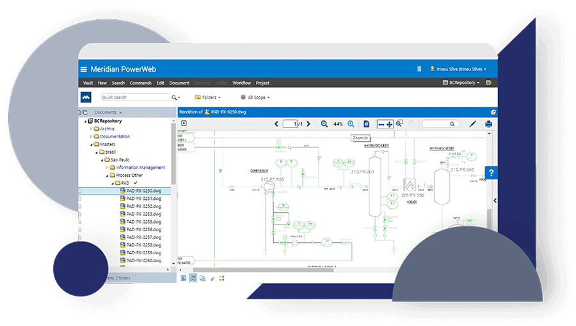Image resolution: width=576 pixels, height=326 pixels.
Task: Zoom out of the drawing rendition
Action: (x=324, y=124)
